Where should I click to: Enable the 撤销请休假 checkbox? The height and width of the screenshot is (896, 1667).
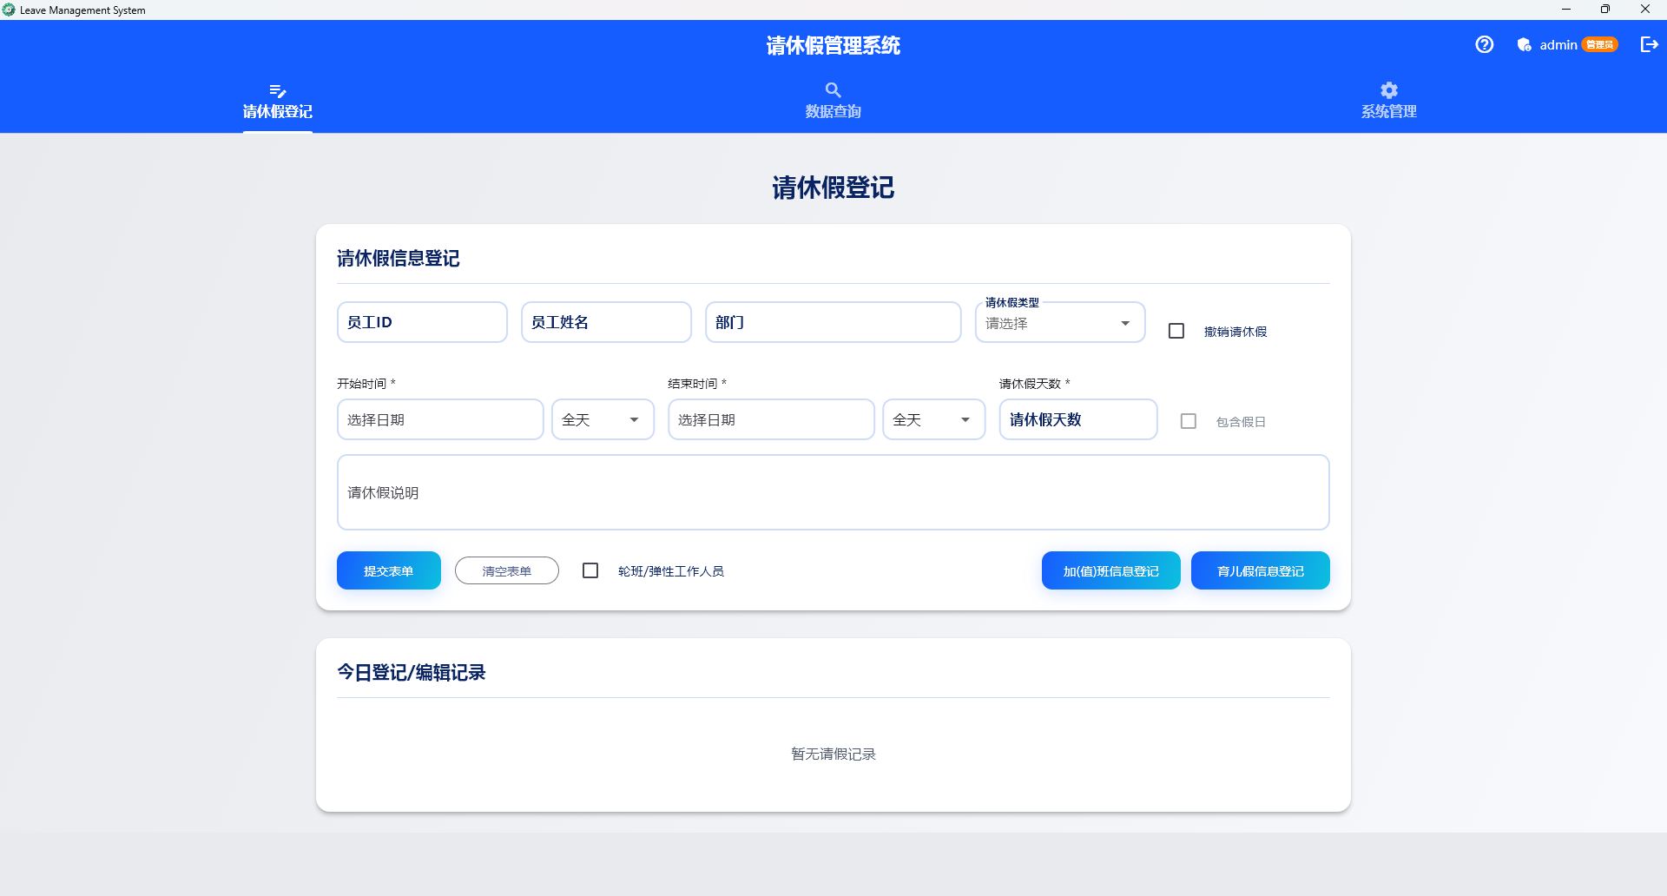[1176, 331]
